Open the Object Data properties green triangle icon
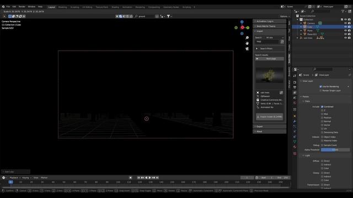This screenshot has width=353, height=198. coord(295,142)
